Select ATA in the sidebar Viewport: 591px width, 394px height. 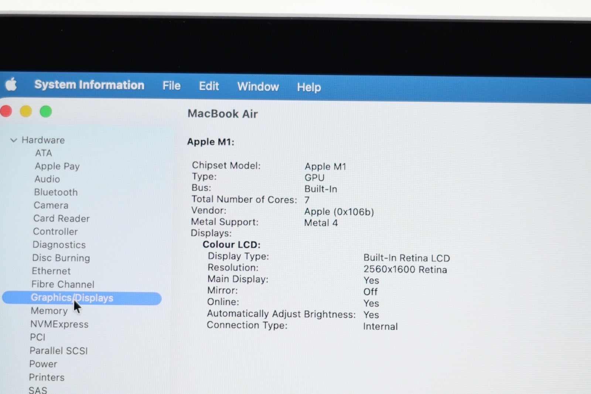click(44, 153)
